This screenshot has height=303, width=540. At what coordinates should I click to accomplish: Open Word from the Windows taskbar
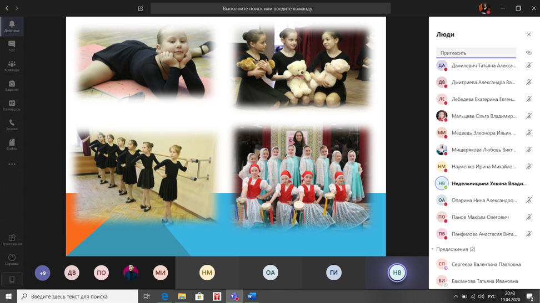click(252, 296)
